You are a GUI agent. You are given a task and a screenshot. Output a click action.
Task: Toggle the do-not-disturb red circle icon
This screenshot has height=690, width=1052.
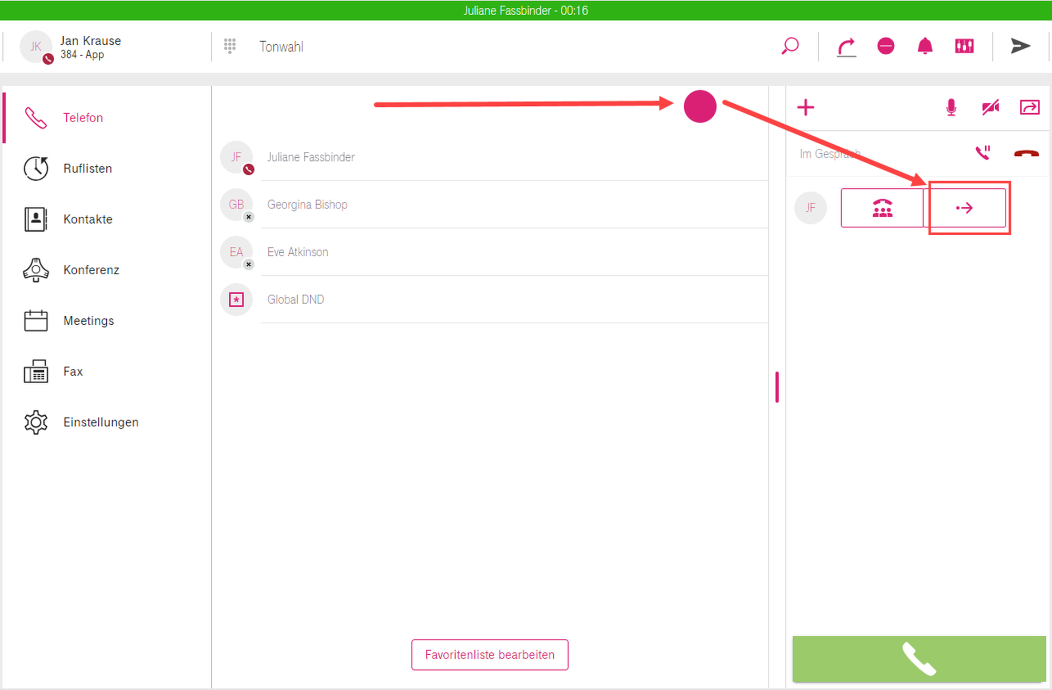tap(886, 46)
